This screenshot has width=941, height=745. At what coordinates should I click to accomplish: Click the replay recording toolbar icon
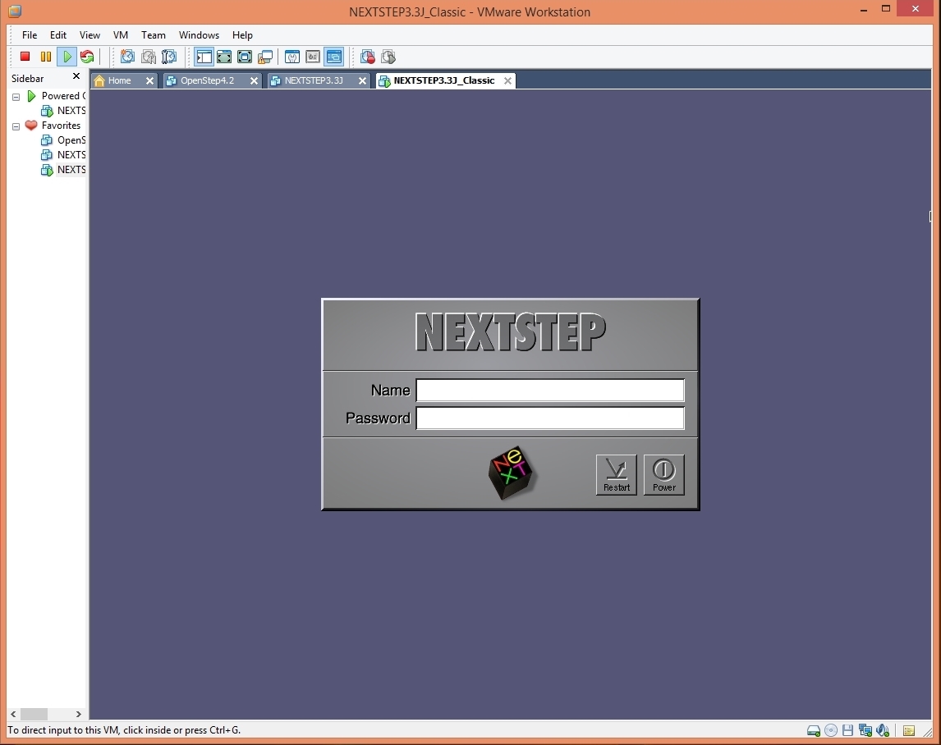pos(388,57)
